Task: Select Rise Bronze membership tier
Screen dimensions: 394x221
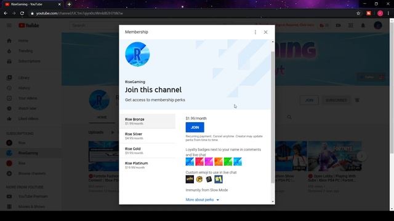Action: [148, 121]
